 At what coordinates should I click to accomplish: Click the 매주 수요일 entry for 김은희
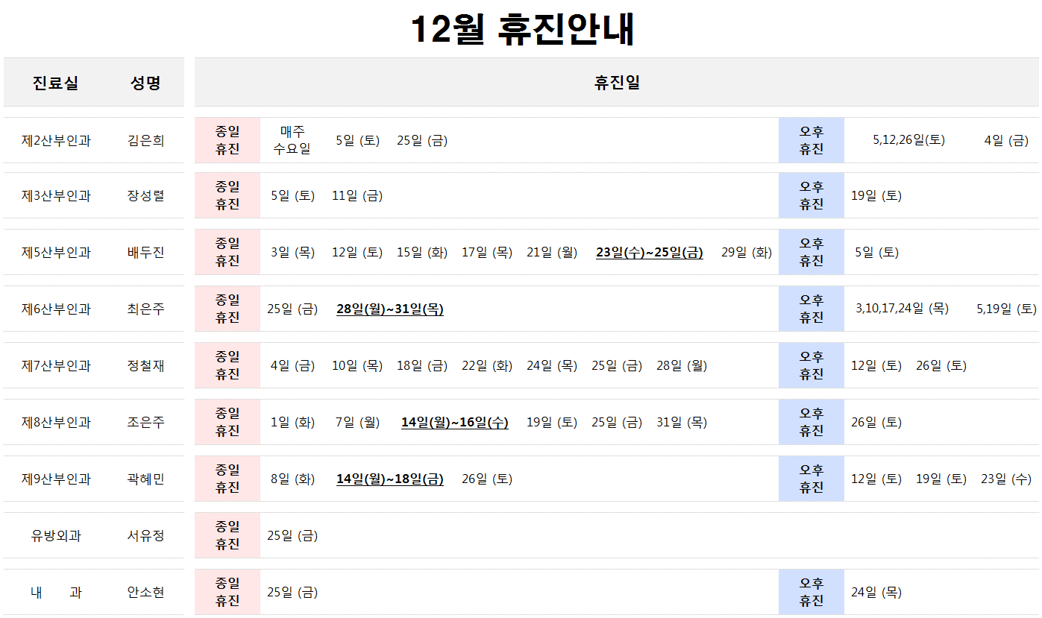292,140
